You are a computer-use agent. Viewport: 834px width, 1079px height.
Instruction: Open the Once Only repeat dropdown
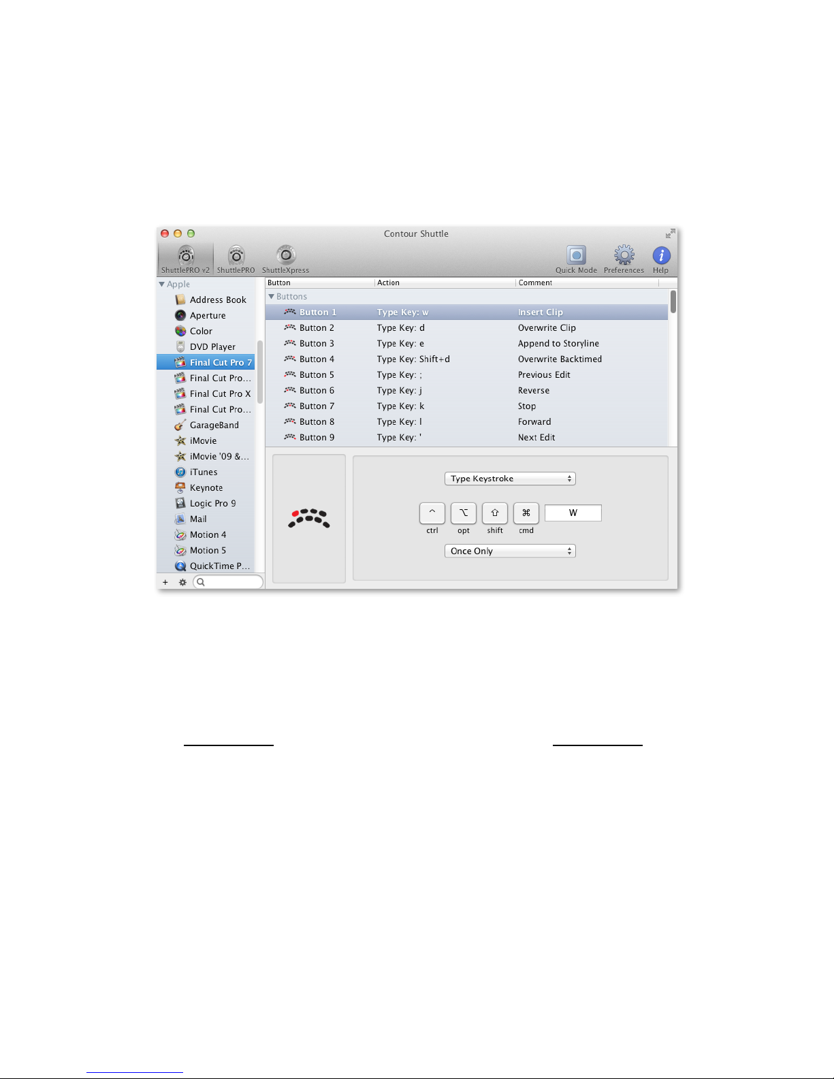510,551
